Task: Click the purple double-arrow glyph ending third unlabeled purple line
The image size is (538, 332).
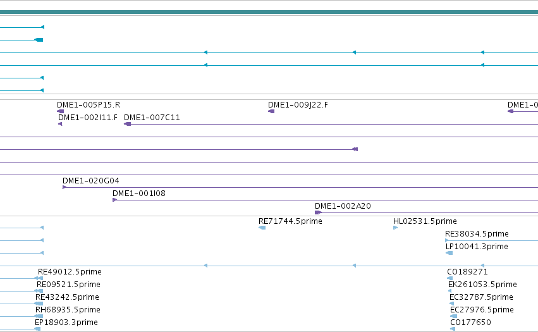Action: [x=355, y=149]
